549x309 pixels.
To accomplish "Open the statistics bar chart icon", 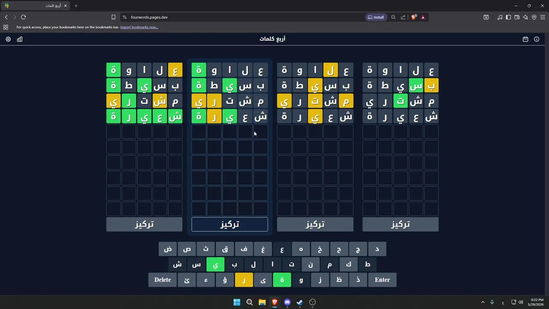I will pyautogui.click(x=20, y=39).
